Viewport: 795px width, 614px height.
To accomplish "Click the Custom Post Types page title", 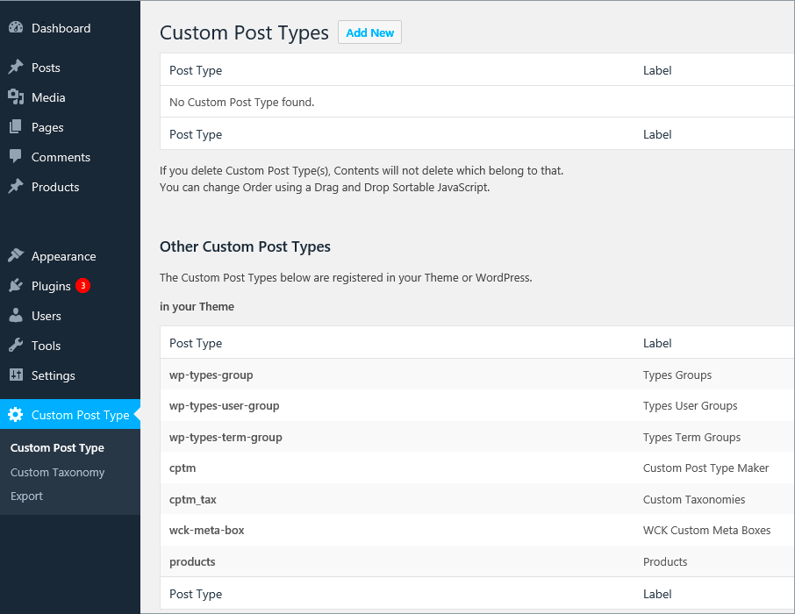I will [244, 33].
